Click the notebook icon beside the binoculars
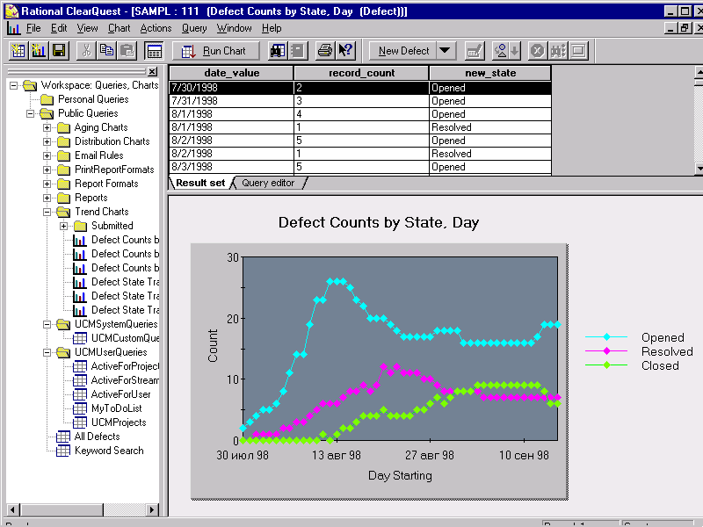Screen dimensions: 703x527 [x=298, y=51]
